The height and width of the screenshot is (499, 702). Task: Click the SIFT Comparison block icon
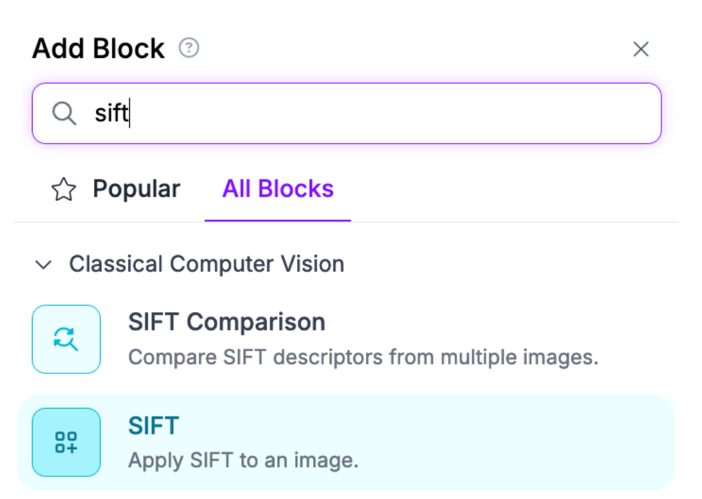pyautogui.click(x=66, y=339)
